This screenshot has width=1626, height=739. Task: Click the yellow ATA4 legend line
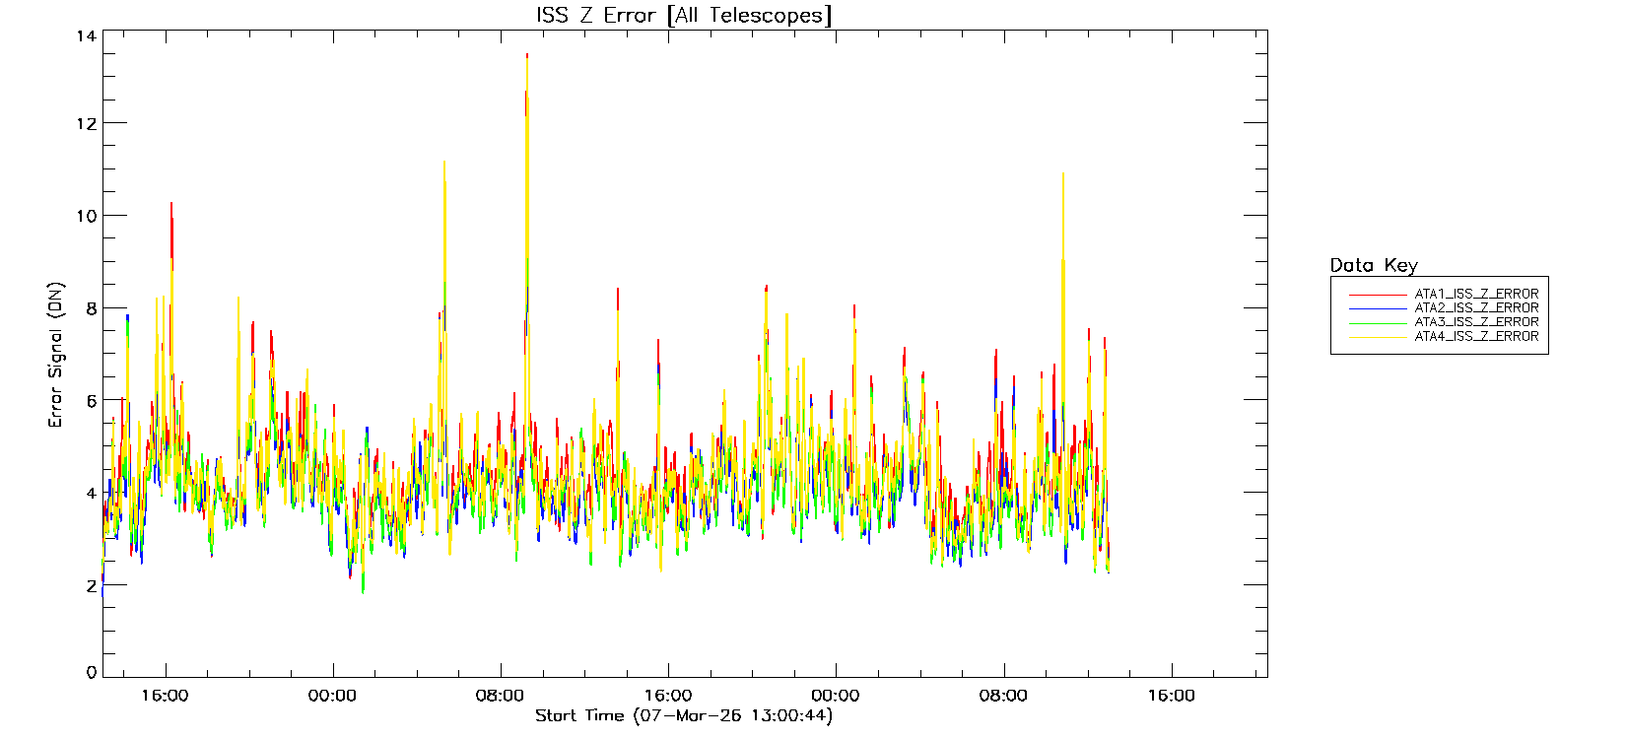(x=1378, y=337)
